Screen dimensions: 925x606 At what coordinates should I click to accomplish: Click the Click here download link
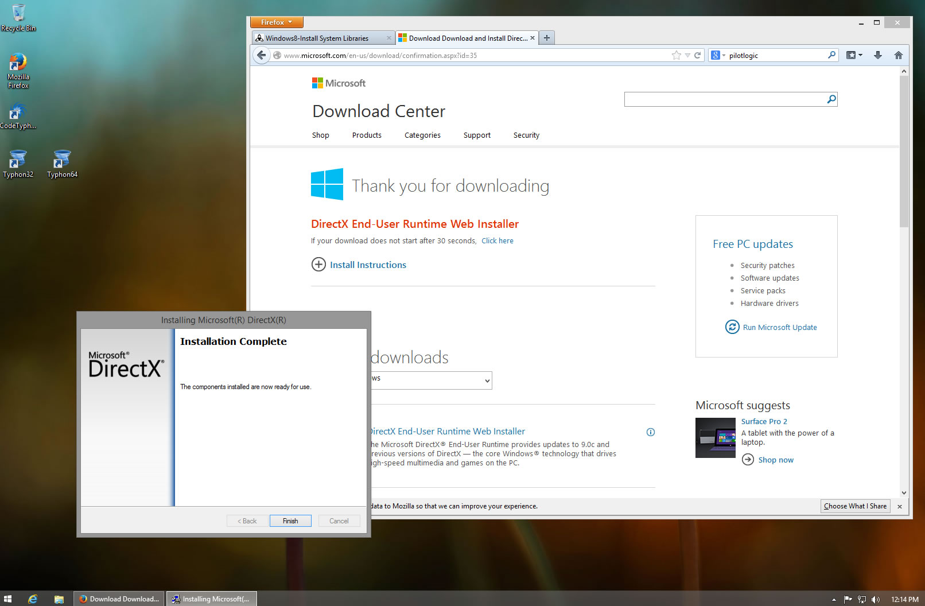click(498, 241)
